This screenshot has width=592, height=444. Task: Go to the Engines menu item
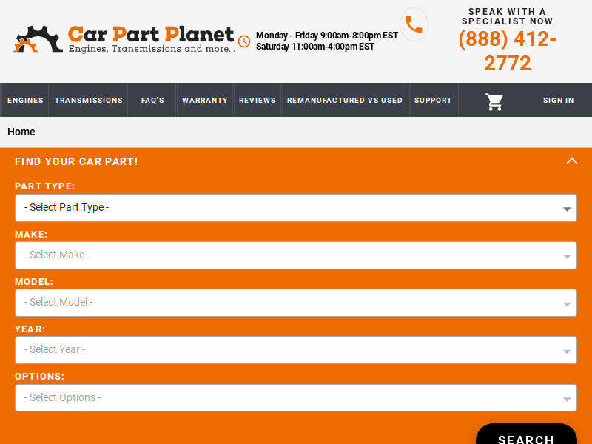click(25, 101)
